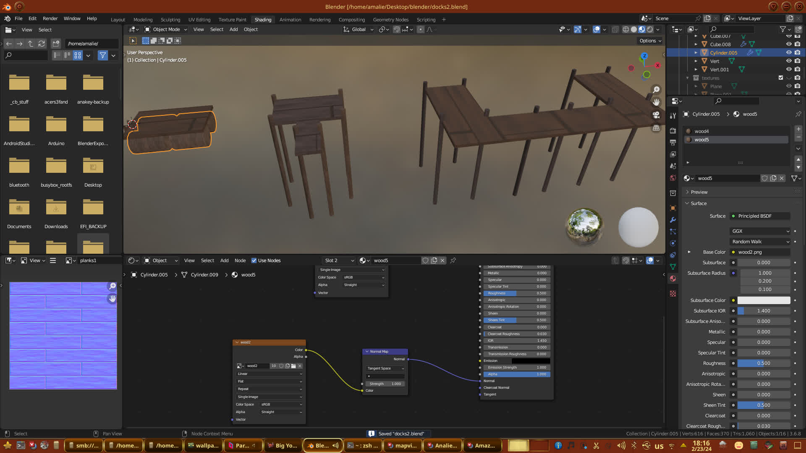Pin the wood5 node tree
Viewport: 806px width, 453px height.
pyautogui.click(x=453, y=260)
